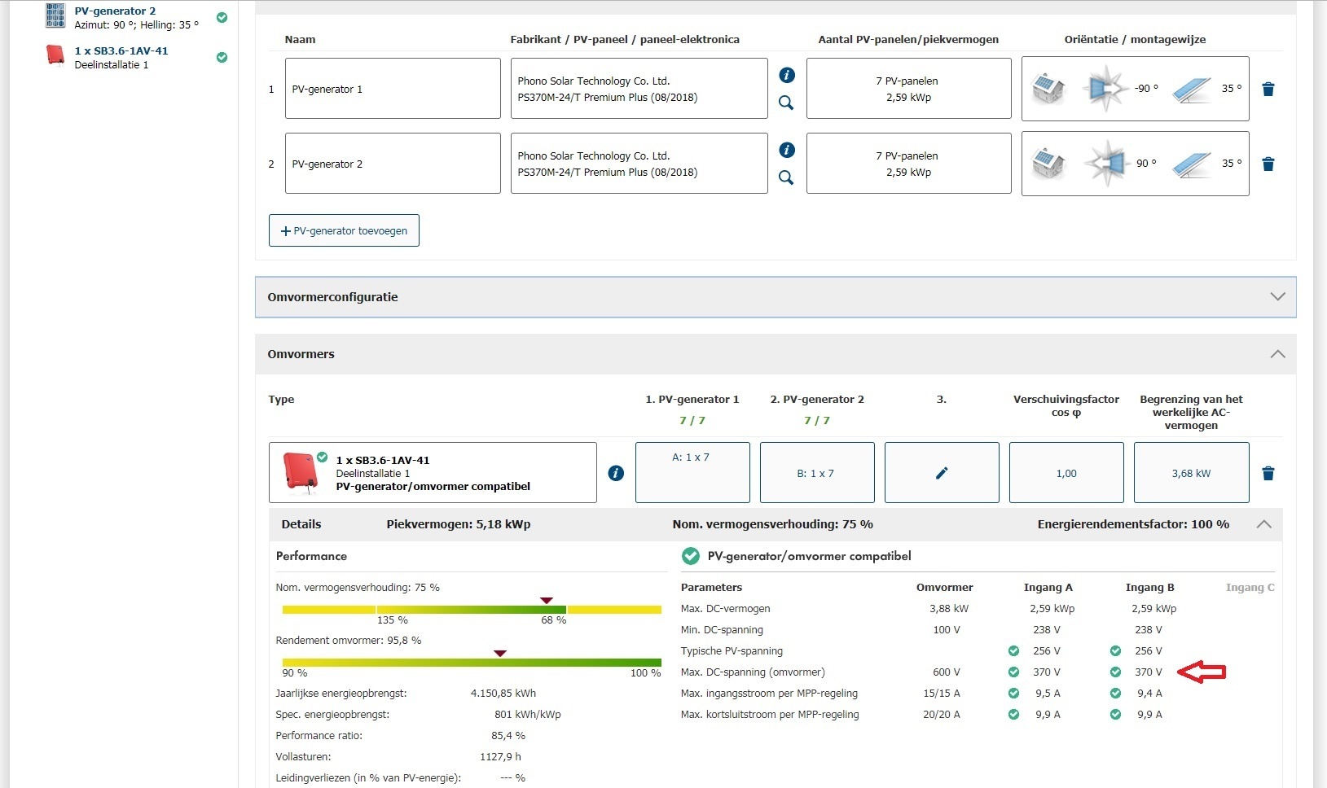The height and width of the screenshot is (788, 1327).
Task: Open the 7 PV-panelen box for PV-generator 2
Action: tap(908, 164)
